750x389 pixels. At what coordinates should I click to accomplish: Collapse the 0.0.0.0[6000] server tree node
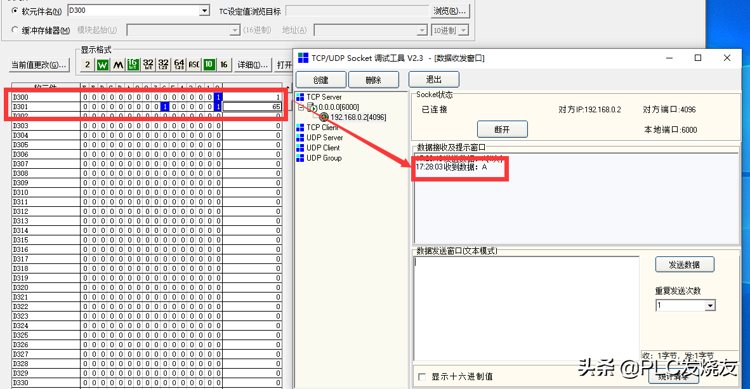pos(302,107)
